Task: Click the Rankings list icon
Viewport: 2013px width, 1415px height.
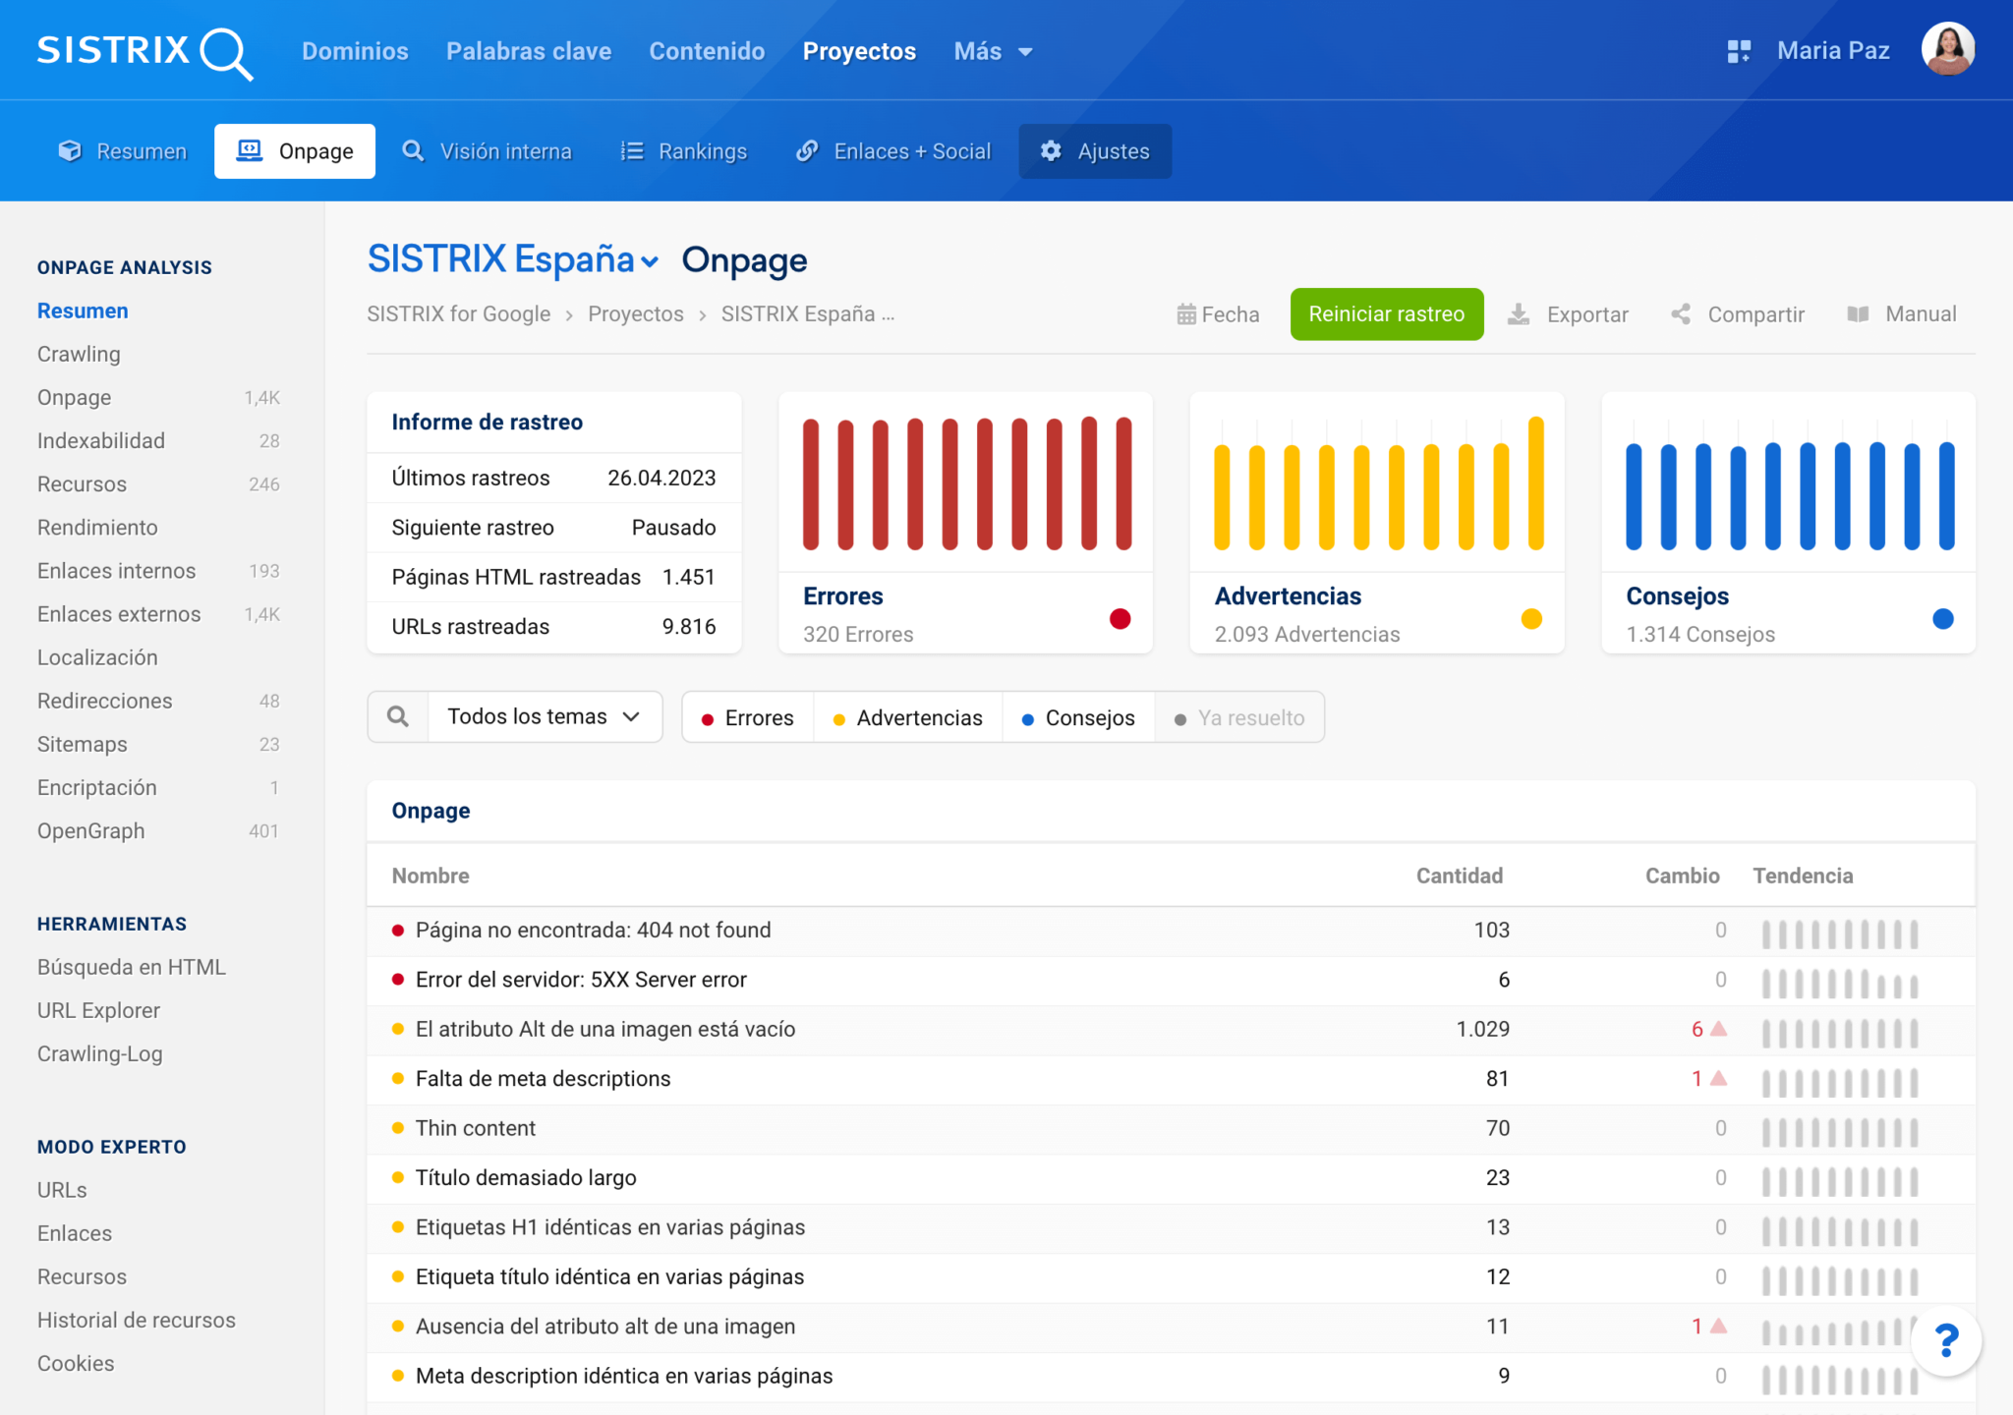Action: coord(632,150)
